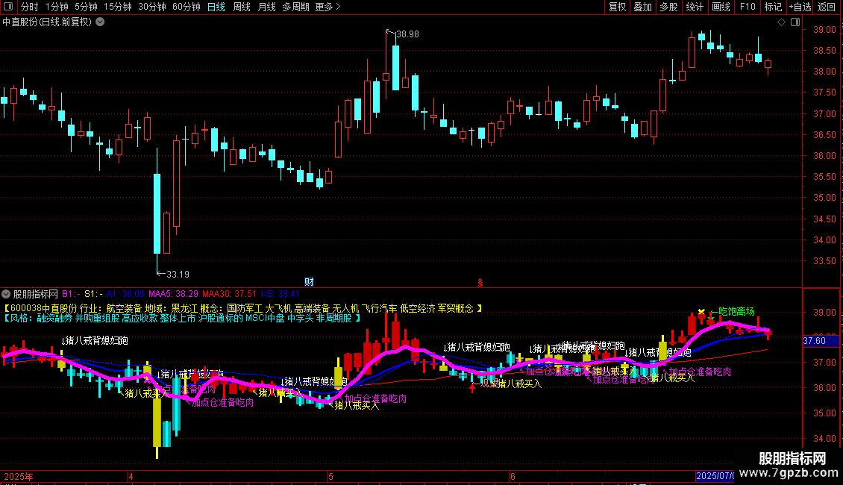Click the 统计 statistics button

pyautogui.click(x=695, y=7)
